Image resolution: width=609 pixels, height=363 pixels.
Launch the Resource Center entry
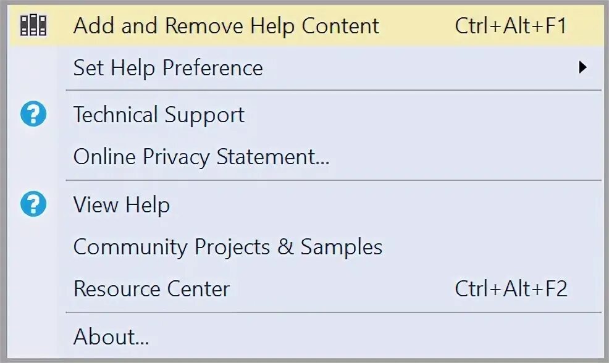point(151,289)
